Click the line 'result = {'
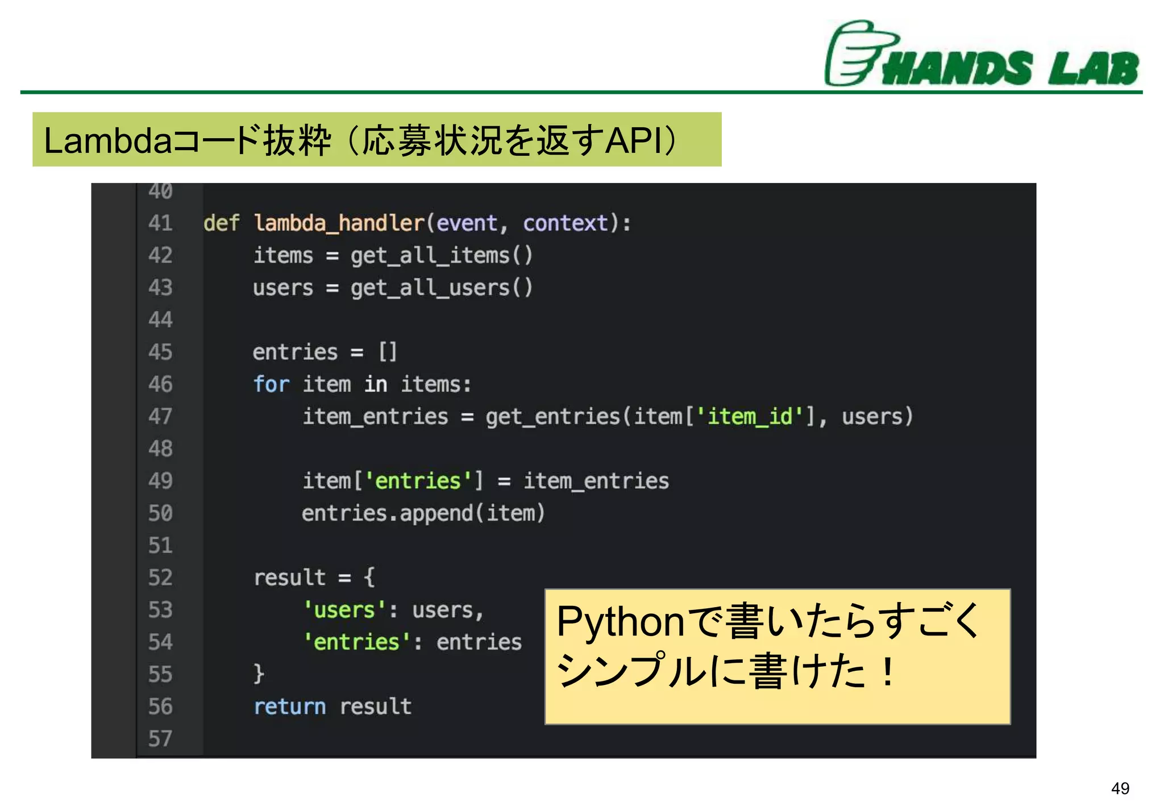The width and height of the screenshot is (1164, 806). click(314, 578)
